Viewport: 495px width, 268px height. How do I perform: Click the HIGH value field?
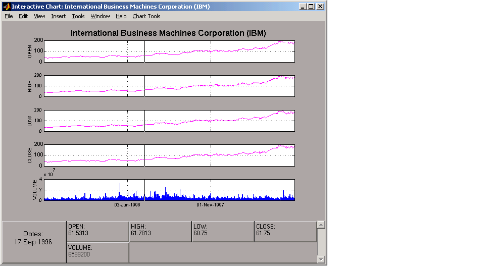coord(160,232)
